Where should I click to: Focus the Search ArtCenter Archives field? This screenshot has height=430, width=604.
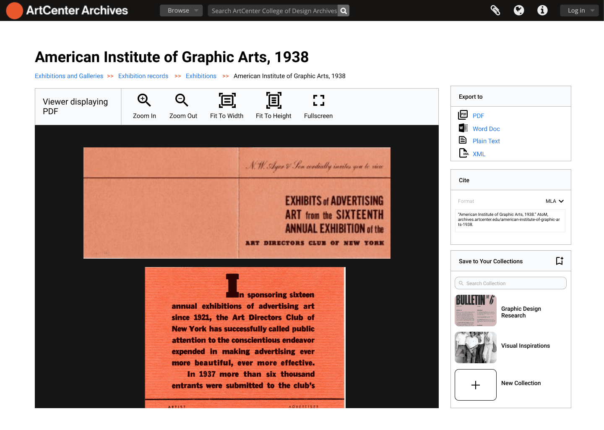[273, 10]
